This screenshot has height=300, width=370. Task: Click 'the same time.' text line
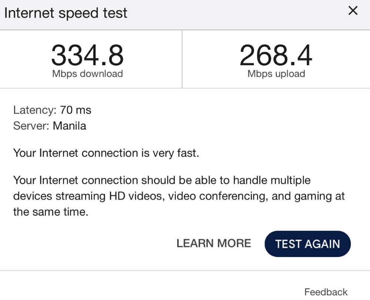[51, 212]
